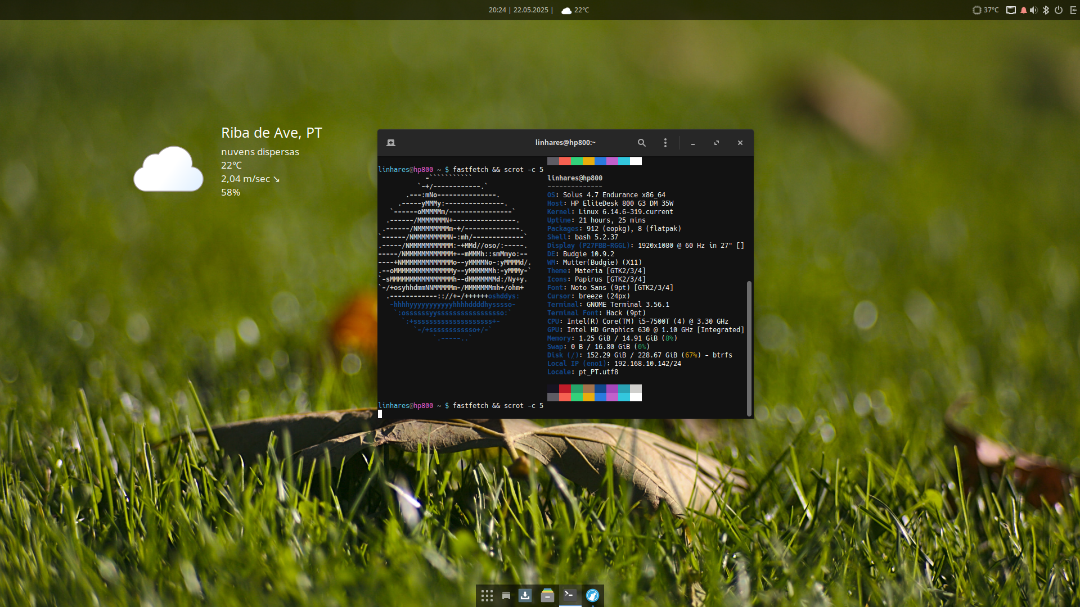Click the 'Terminal: GNOME Terminal 3.56.1' line
This screenshot has height=607, width=1080.
608,305
